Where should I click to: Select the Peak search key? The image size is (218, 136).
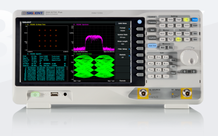(x=163, y=40)
